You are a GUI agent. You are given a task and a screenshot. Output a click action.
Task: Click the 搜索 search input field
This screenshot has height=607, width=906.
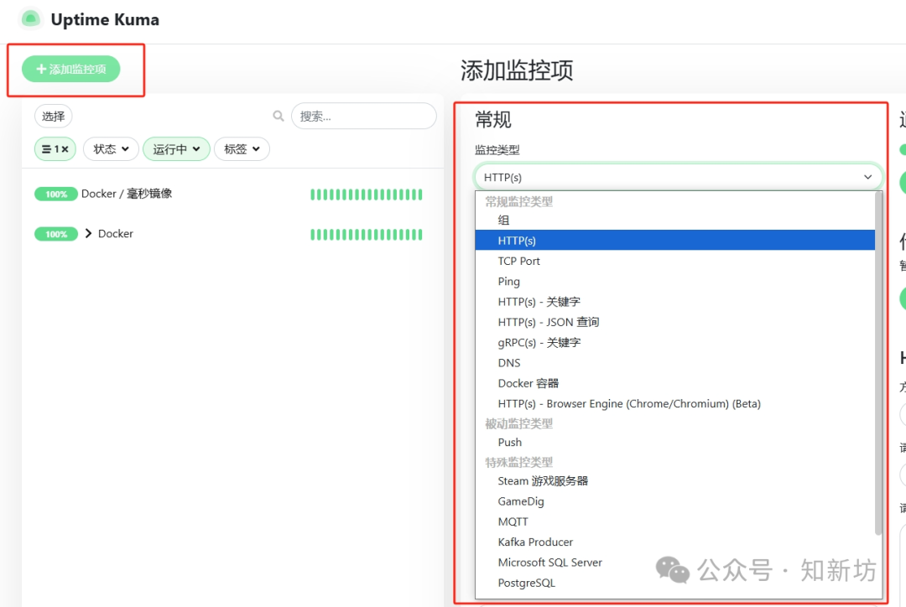tap(364, 116)
